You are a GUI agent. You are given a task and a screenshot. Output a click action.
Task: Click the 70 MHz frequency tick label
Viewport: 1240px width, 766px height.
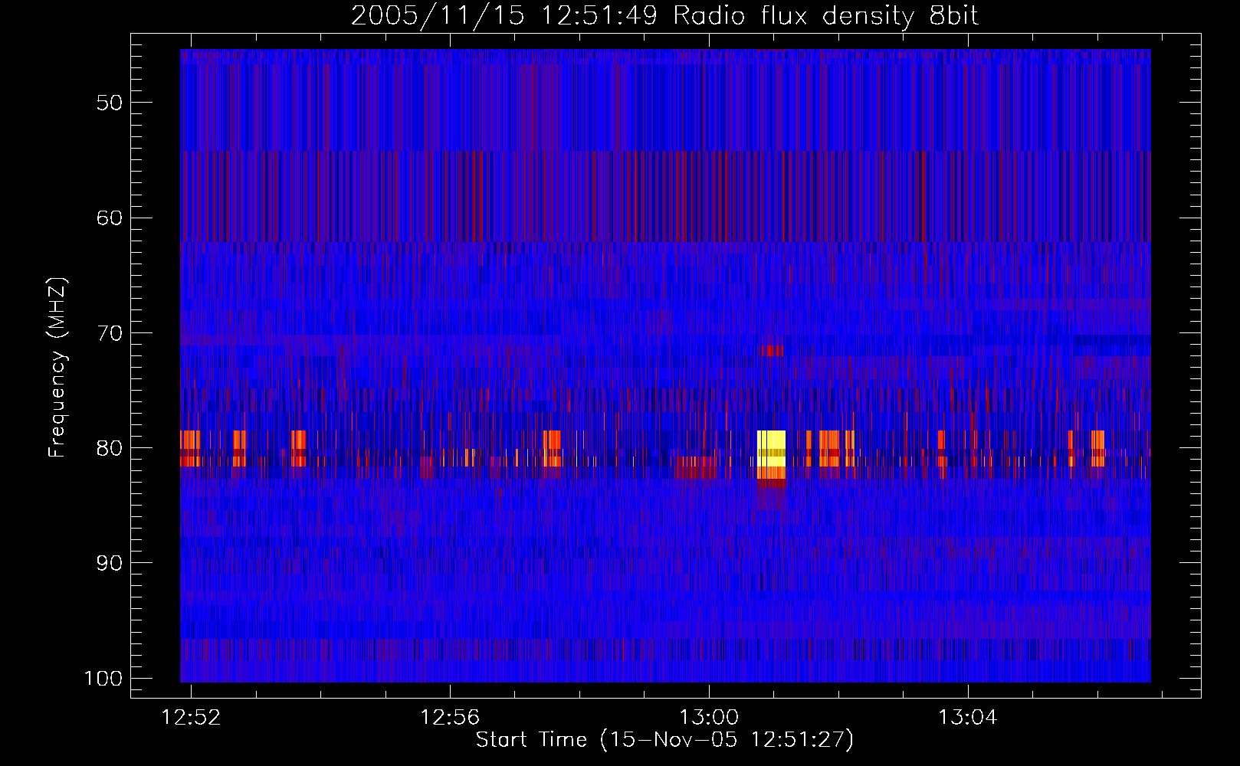tap(110, 333)
